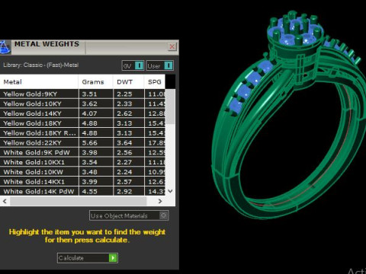Click the Library: Classic - (Fast)-Metal label
366x274 pixels.
point(41,65)
